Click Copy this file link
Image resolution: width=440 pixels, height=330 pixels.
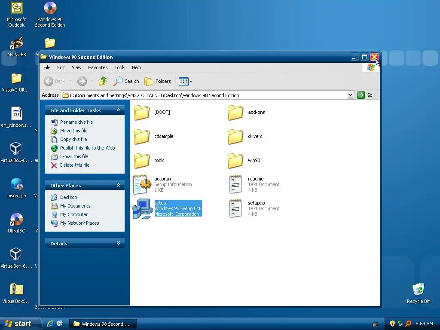pos(73,139)
